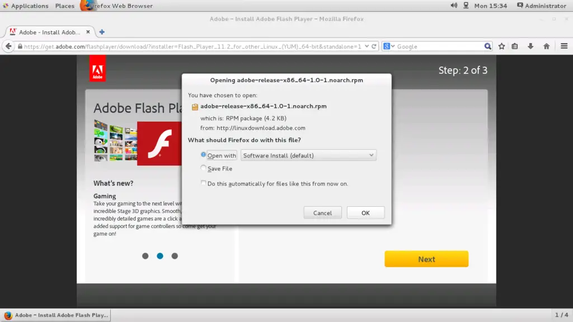
Task: Bookmark this page with the star icon
Action: tap(502, 46)
